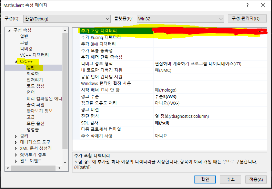
Task: Click the help question mark icon
Action: point(248,6)
